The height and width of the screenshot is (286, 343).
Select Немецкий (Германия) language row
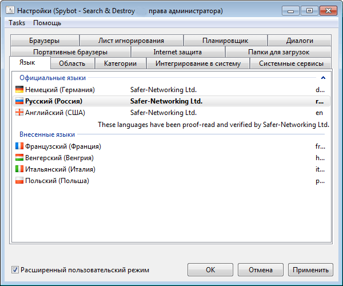(x=171, y=89)
